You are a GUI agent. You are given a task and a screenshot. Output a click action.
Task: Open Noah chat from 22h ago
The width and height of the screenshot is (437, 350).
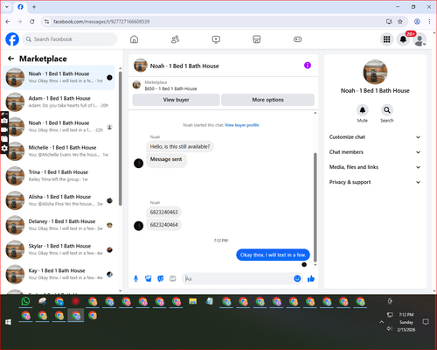59,127
